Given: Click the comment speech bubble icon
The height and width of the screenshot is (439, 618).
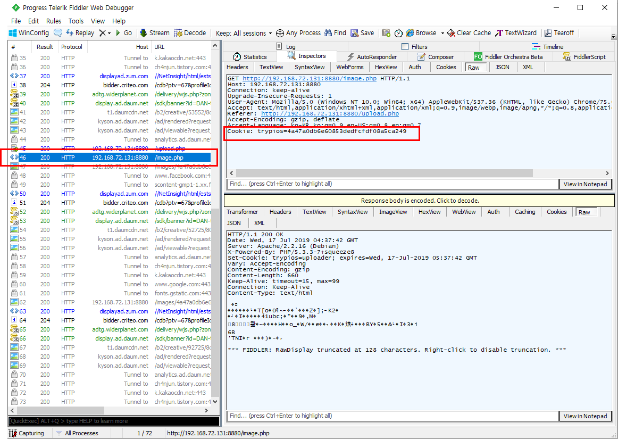Looking at the screenshot, I should point(58,33).
